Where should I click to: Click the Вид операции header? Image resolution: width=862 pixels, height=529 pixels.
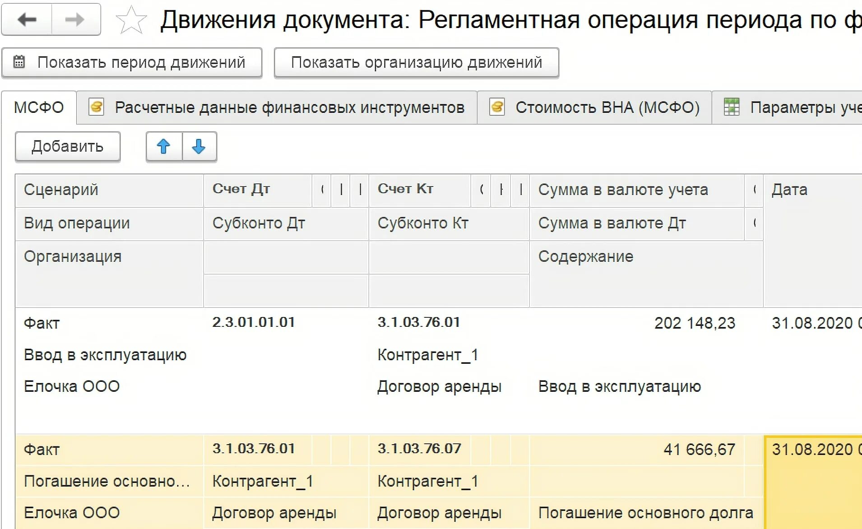pos(109,223)
